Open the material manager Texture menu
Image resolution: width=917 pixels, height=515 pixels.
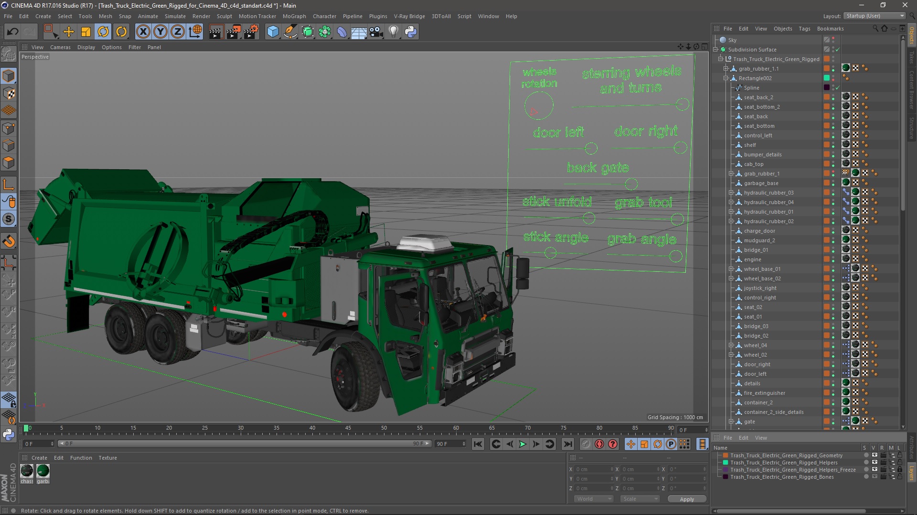pos(107,458)
